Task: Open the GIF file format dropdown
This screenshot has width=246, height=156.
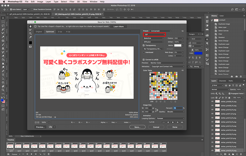Action: [154, 35]
